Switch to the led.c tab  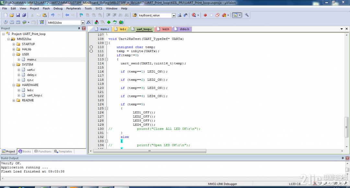click(121, 29)
